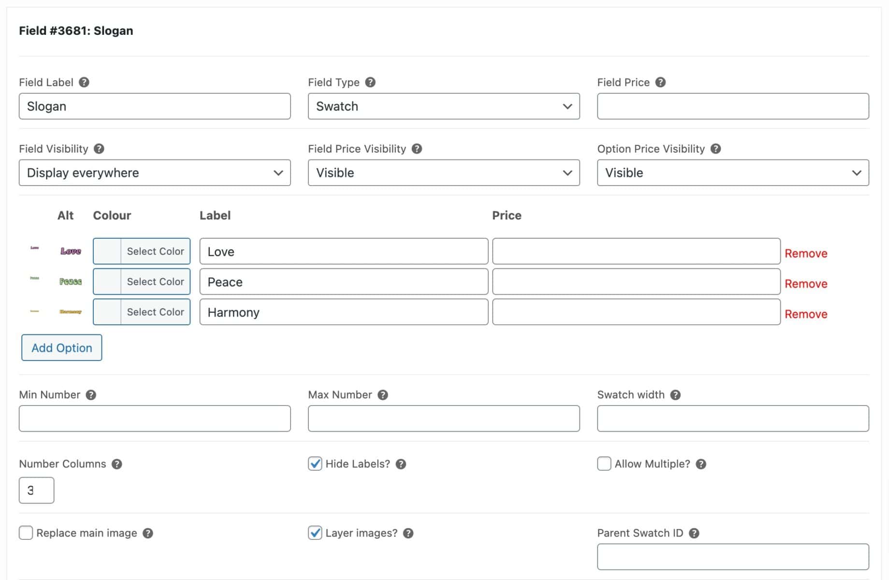Screen dimensions: 889x580
Task: Focus the Min Number input
Action: [155, 419]
